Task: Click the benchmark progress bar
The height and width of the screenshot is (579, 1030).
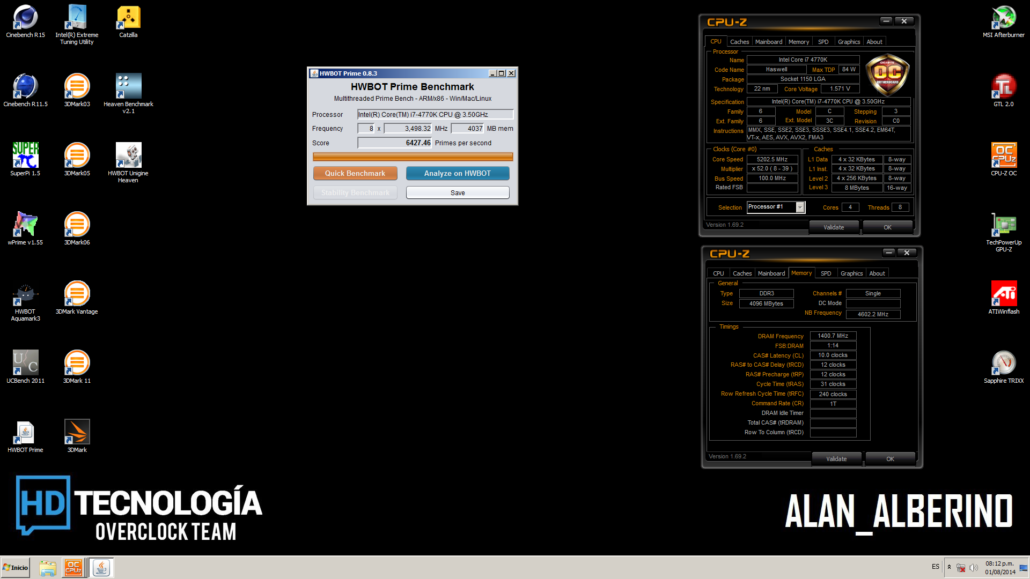Action: pos(413,157)
